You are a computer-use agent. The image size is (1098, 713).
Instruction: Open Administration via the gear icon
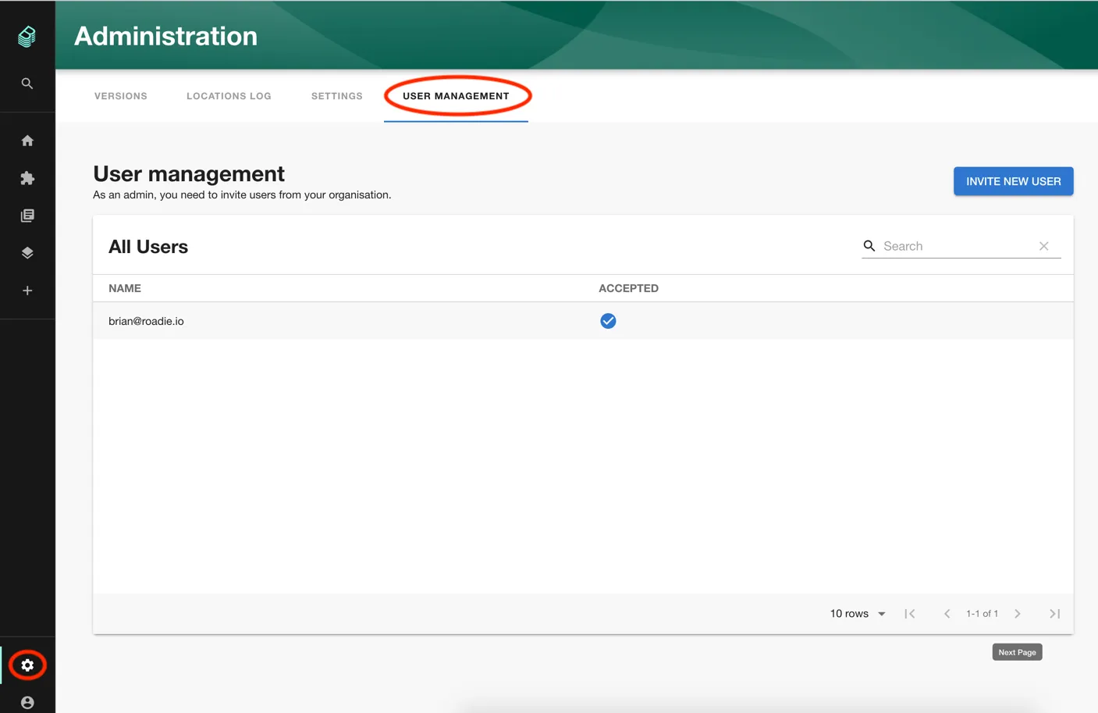click(x=27, y=665)
